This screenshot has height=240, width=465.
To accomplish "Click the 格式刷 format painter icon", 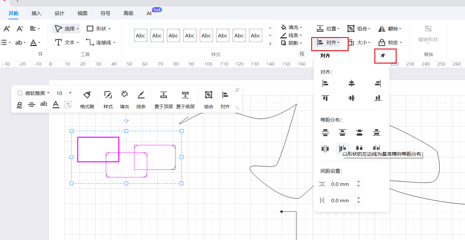I will coord(87,95).
